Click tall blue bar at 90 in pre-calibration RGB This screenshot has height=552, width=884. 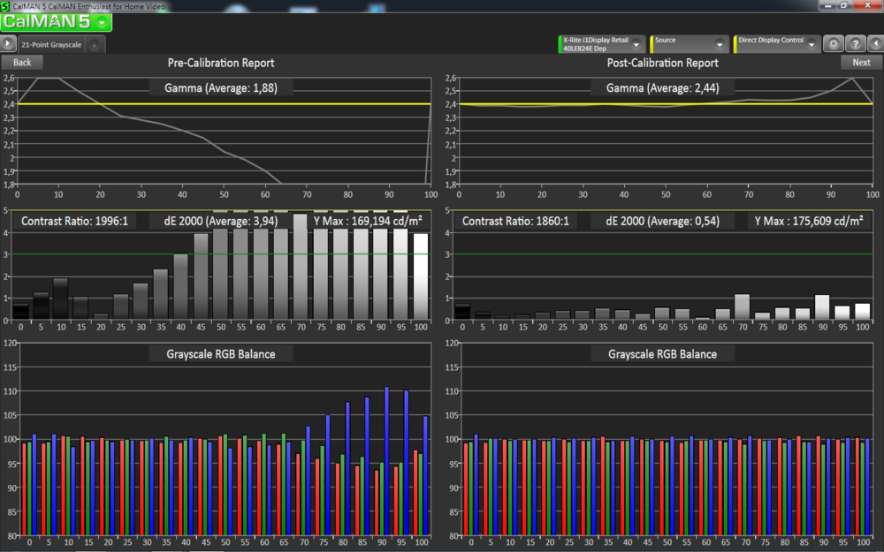(387, 459)
